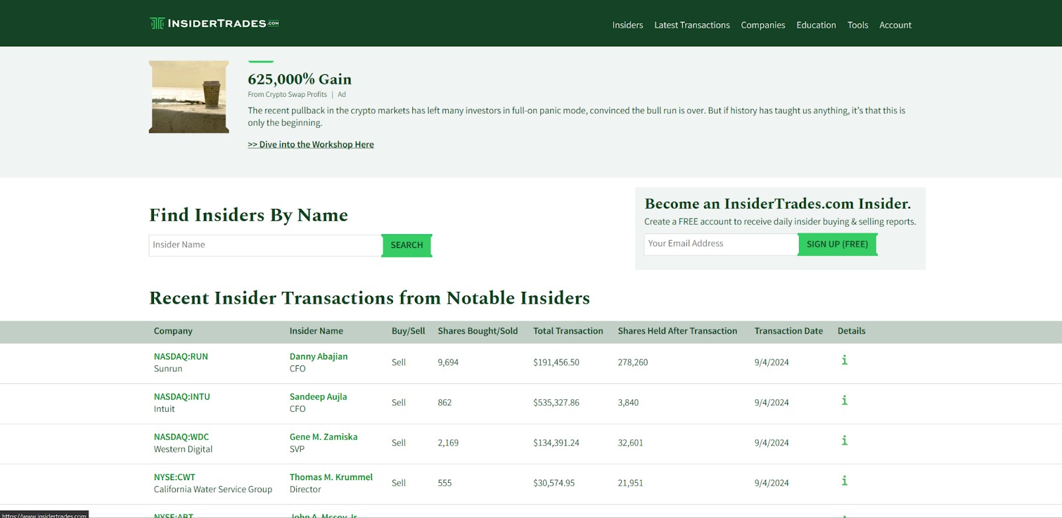Click the Details column header

tap(852, 331)
